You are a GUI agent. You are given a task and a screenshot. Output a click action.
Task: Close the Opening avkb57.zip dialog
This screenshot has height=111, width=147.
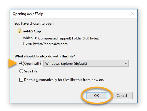pos(133,14)
